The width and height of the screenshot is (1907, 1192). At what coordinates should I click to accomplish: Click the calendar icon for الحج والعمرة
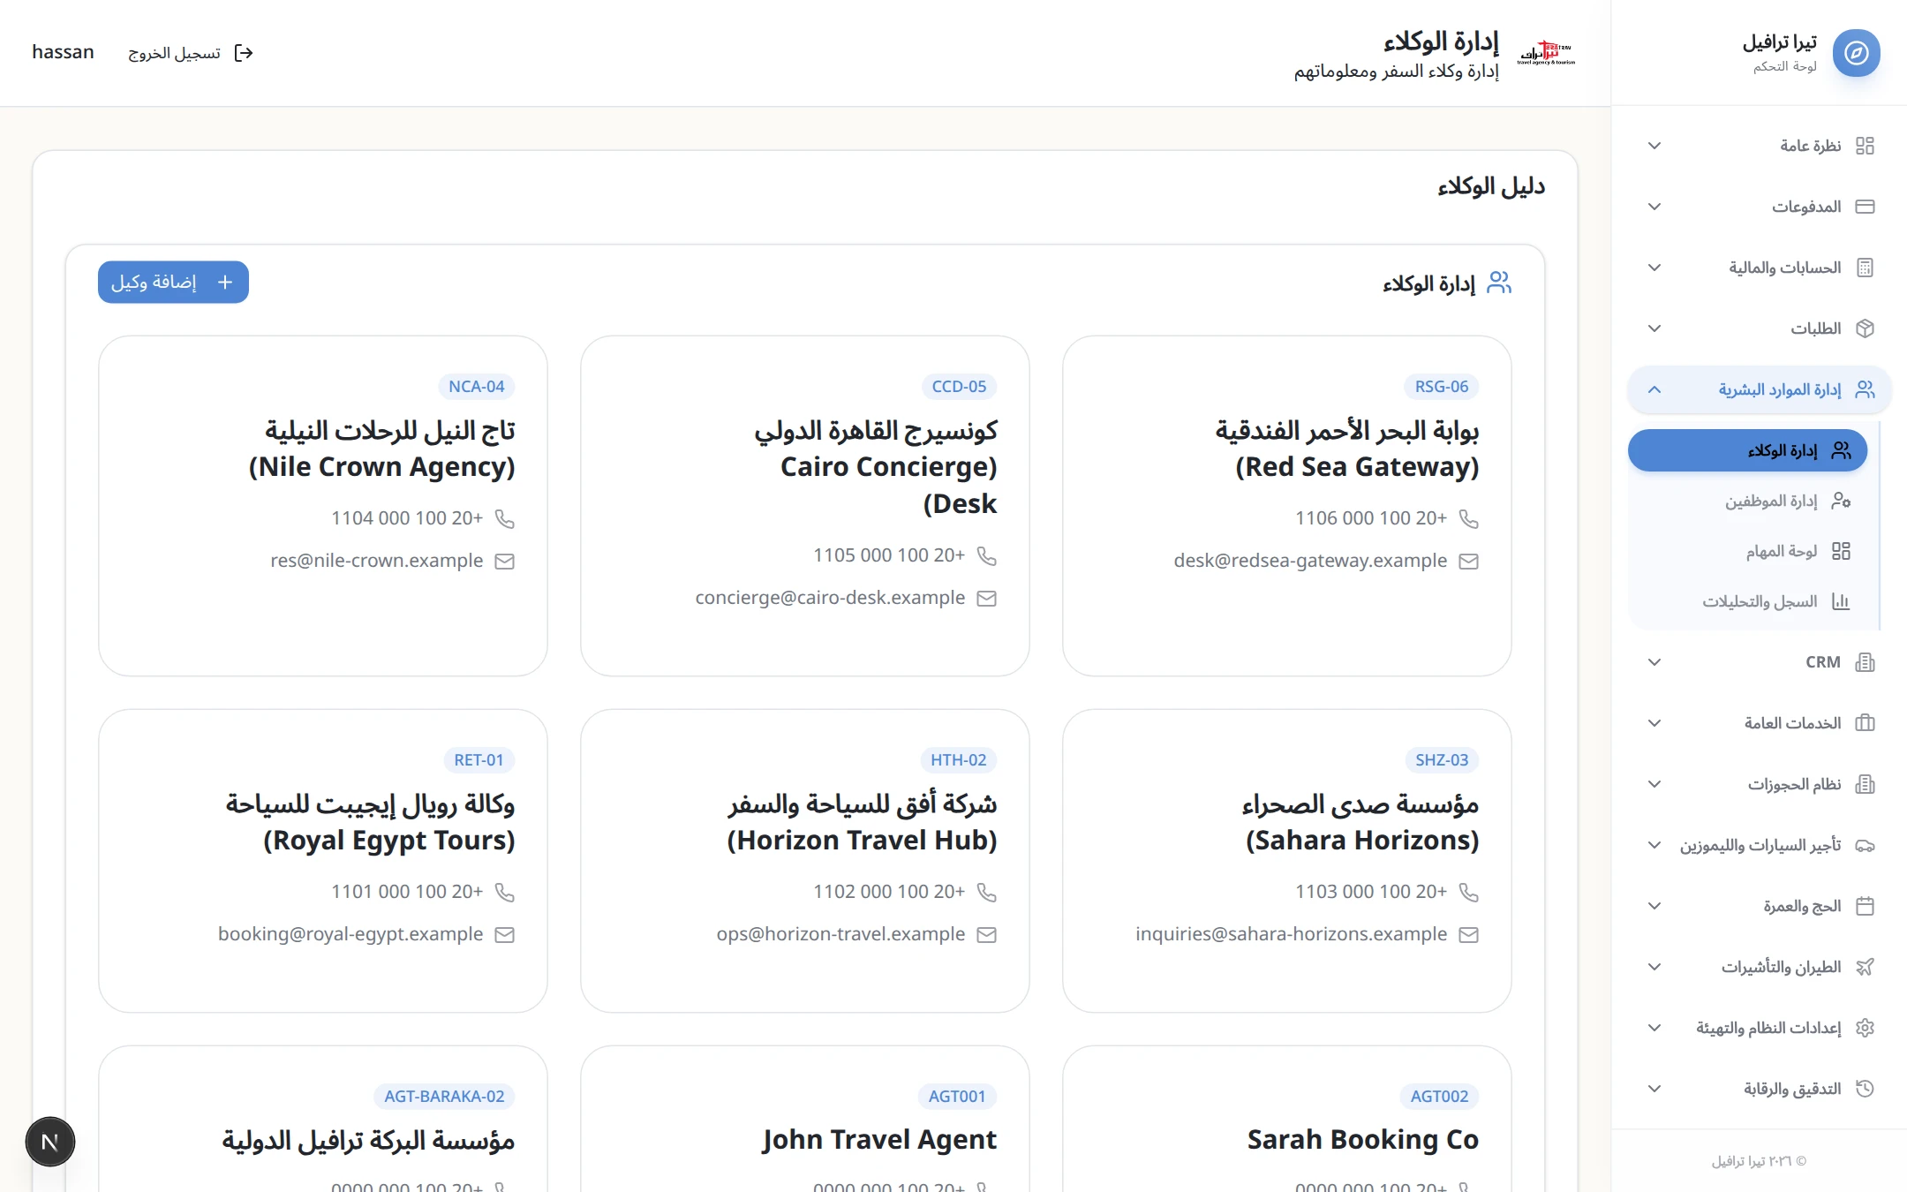(x=1865, y=906)
